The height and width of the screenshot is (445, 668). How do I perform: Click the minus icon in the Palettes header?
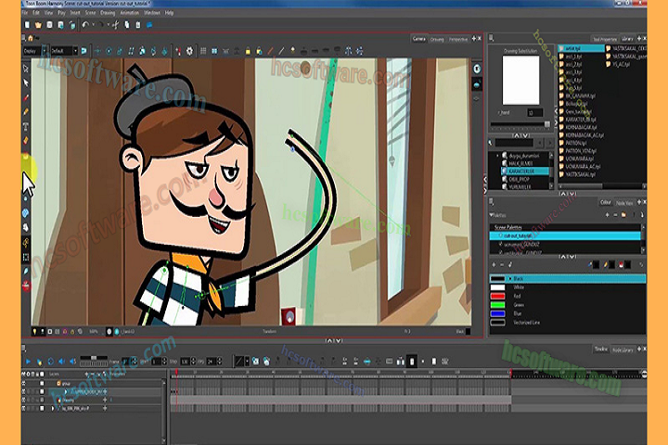pos(615,215)
